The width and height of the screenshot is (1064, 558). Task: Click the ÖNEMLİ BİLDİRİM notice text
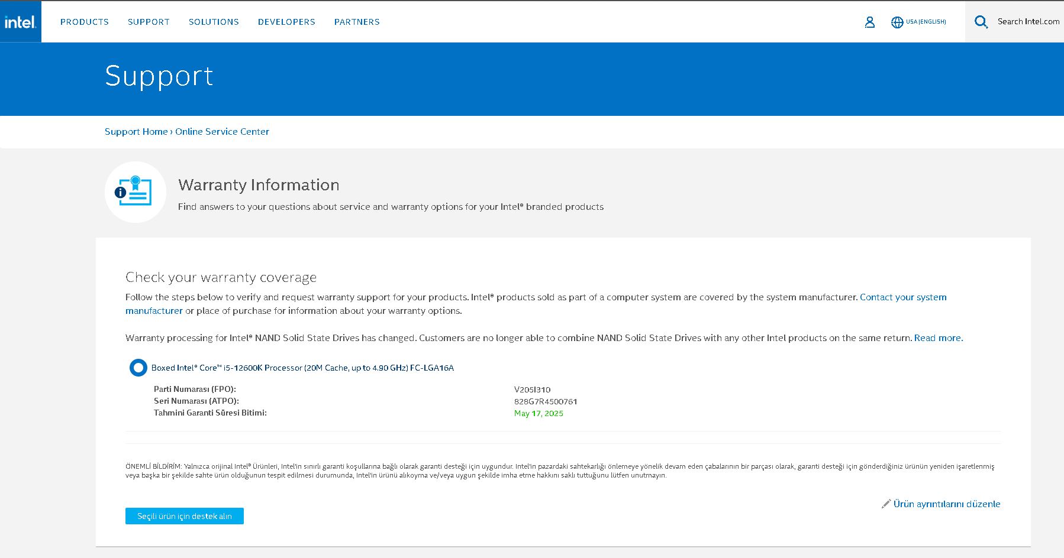pos(560,471)
